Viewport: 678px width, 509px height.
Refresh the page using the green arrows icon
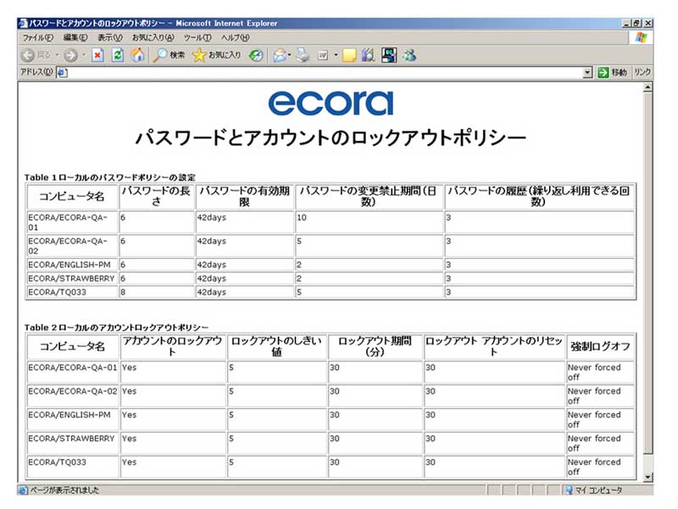(118, 55)
